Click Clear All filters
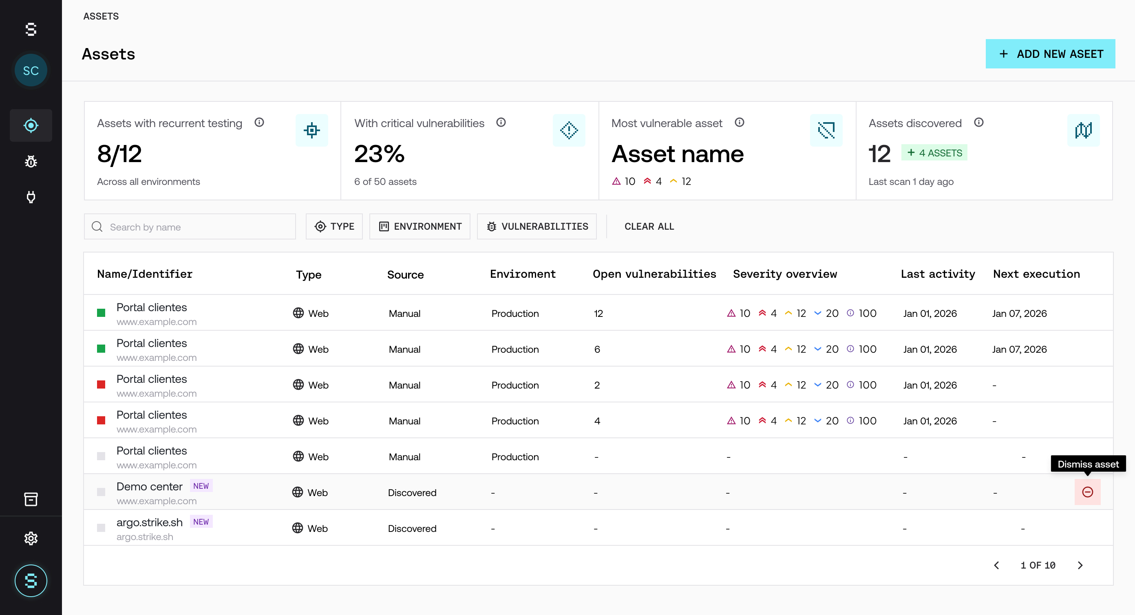1135x615 pixels. [649, 226]
